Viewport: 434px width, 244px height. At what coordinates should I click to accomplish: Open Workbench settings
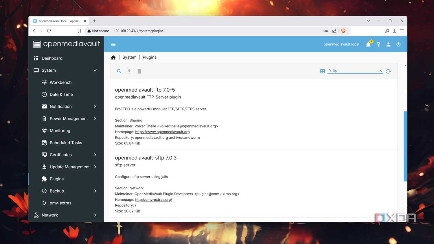click(x=66, y=82)
